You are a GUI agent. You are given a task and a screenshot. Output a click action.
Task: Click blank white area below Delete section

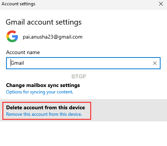coord(83,134)
